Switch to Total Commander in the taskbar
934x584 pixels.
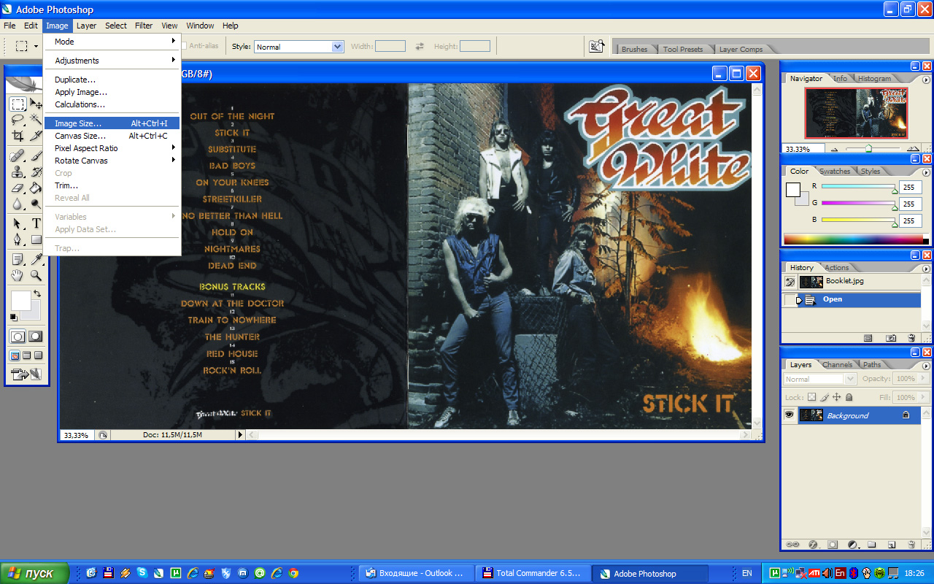point(534,573)
